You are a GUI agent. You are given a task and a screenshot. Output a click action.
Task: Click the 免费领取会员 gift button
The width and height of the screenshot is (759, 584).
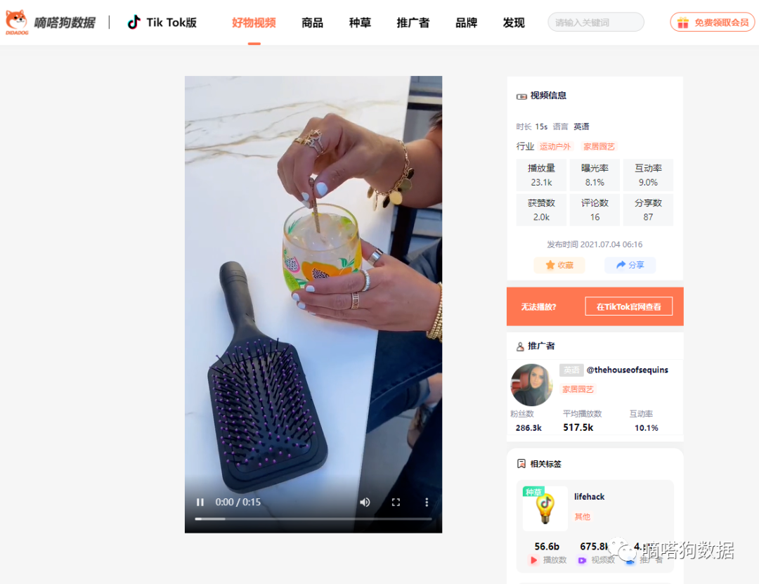(x=712, y=22)
